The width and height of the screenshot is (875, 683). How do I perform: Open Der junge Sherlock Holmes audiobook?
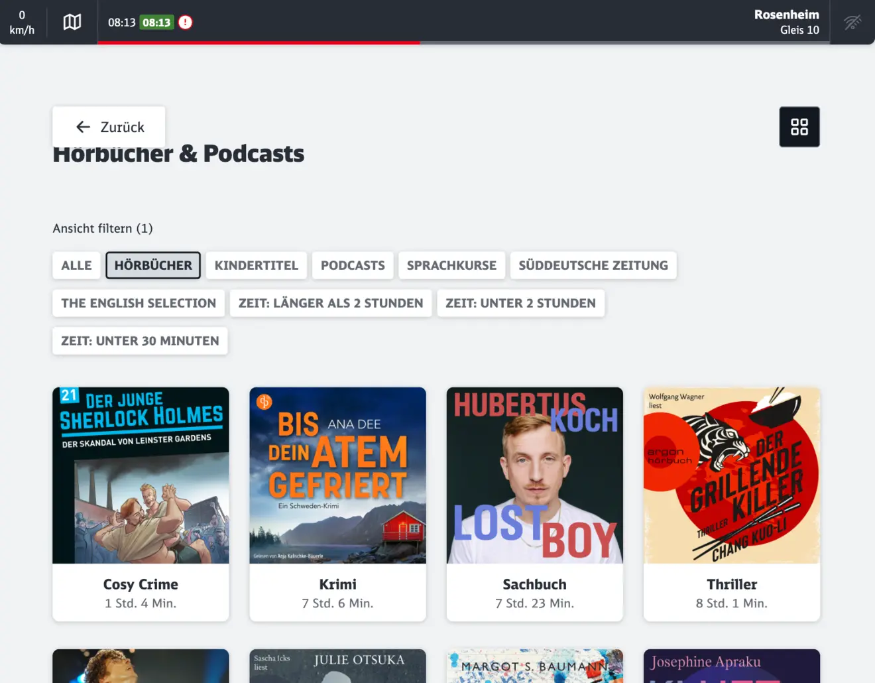click(x=141, y=475)
